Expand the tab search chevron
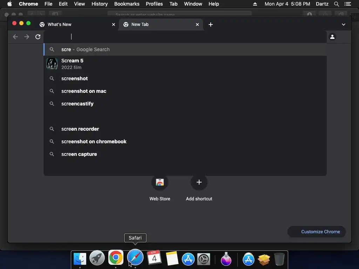The width and height of the screenshot is (359, 269). pos(344,25)
